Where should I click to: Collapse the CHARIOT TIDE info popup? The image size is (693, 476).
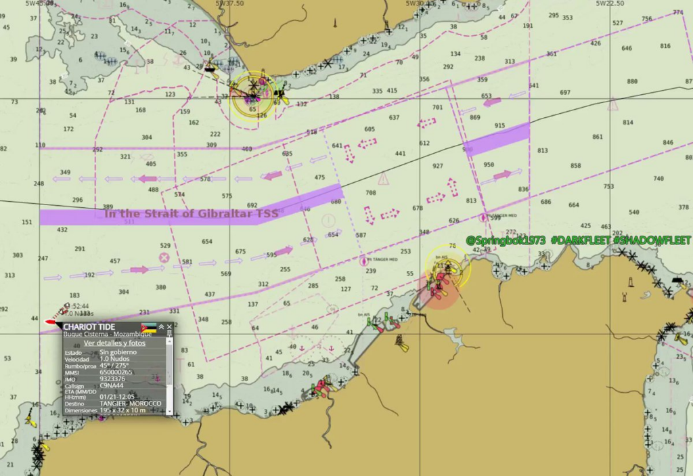click(x=161, y=327)
